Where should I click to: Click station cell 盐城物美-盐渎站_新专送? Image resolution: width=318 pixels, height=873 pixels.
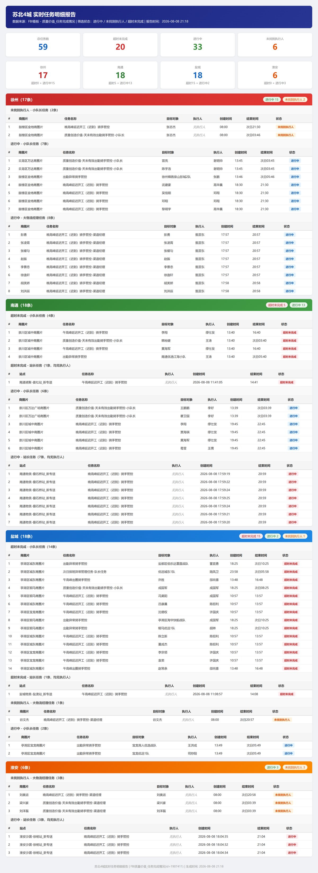tap(36, 694)
